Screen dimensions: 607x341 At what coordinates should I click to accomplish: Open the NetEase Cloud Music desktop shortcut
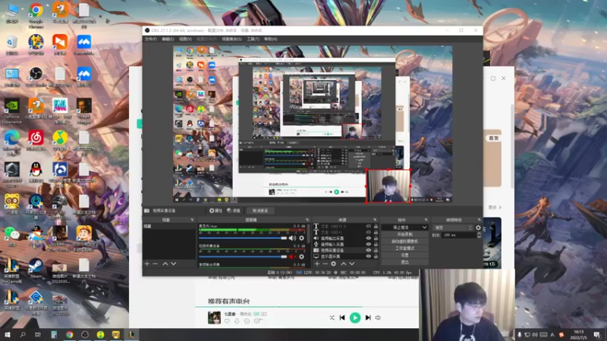click(x=36, y=140)
